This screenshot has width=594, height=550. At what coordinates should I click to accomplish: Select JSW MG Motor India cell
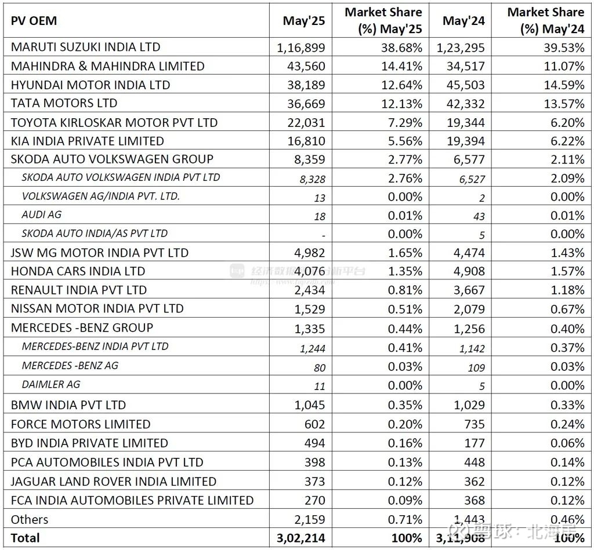[x=100, y=253]
